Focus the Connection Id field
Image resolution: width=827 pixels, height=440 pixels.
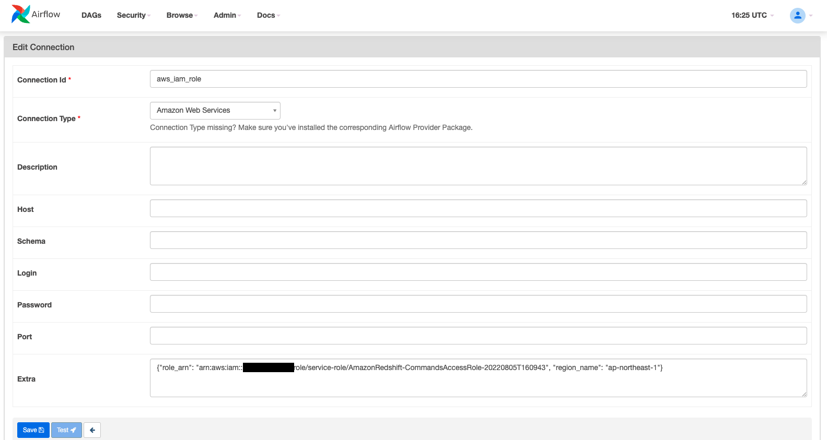(479, 79)
